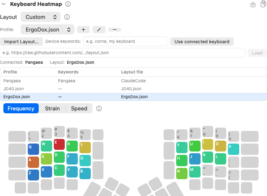Click the export download icon
267x196 pixels.
click(x=253, y=4)
